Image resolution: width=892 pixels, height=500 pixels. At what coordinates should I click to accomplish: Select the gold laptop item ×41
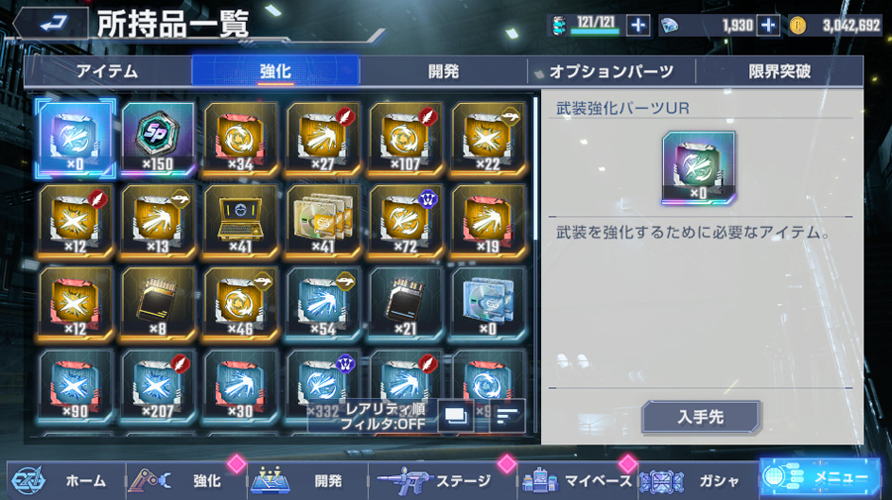coord(240,221)
